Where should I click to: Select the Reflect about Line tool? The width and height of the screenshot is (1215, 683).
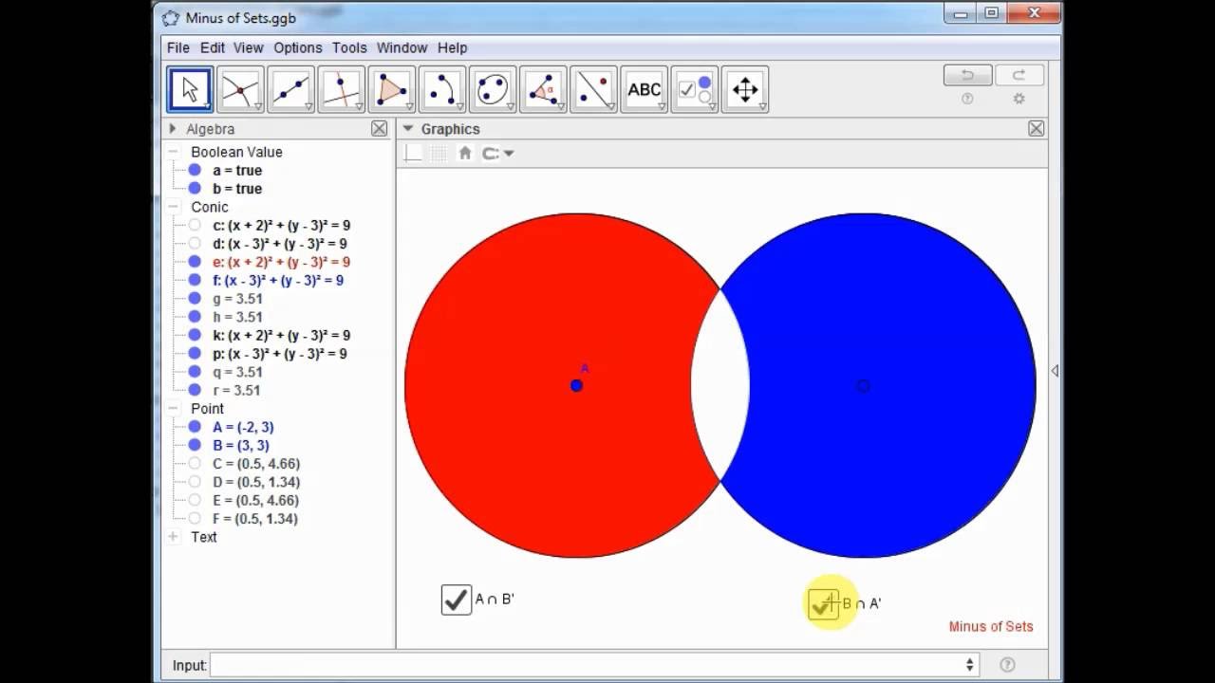pos(593,90)
